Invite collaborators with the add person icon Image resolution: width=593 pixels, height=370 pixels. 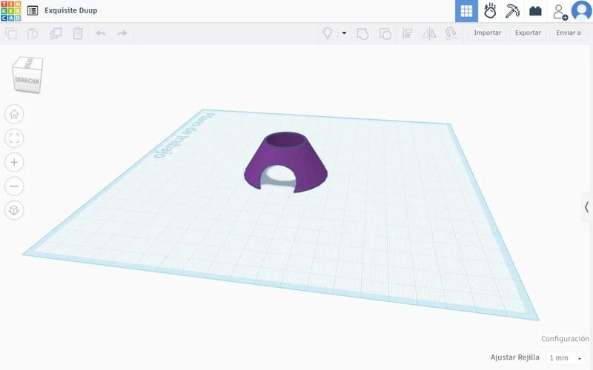coord(560,11)
